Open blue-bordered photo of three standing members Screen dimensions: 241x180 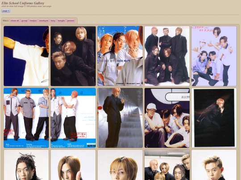pos(26,118)
